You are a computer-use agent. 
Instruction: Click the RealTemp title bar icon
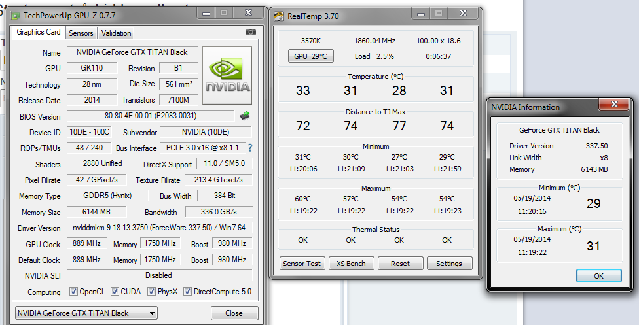pyautogui.click(x=279, y=16)
